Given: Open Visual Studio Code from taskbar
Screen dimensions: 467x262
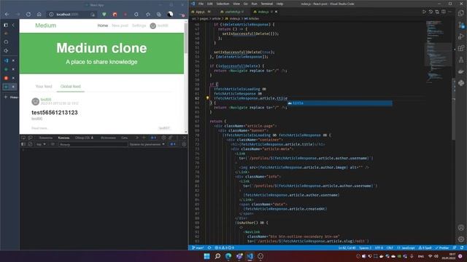Looking at the screenshot, I should [250, 256].
